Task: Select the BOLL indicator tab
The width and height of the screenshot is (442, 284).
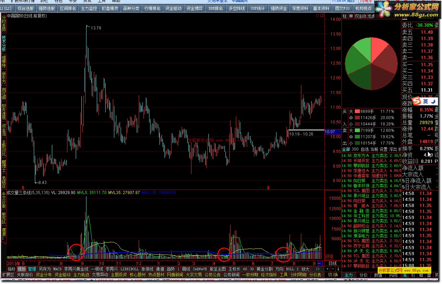Action: coord(290,269)
